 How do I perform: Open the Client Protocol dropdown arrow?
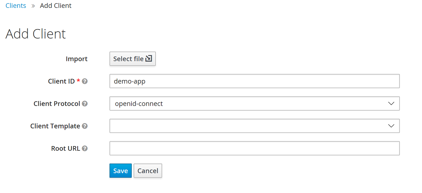pyautogui.click(x=391, y=103)
